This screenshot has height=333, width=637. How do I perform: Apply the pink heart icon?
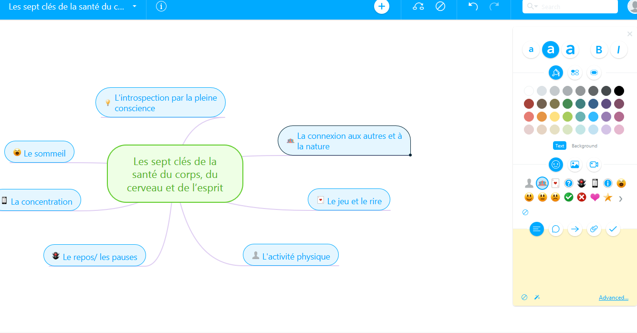(x=594, y=197)
